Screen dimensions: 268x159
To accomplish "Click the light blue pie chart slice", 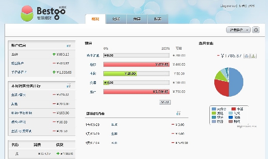I will (x=224, y=71).
